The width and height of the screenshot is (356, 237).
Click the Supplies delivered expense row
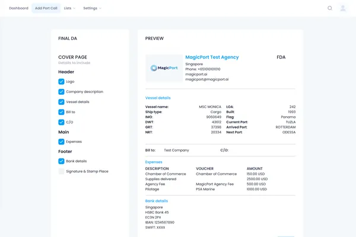(161, 179)
